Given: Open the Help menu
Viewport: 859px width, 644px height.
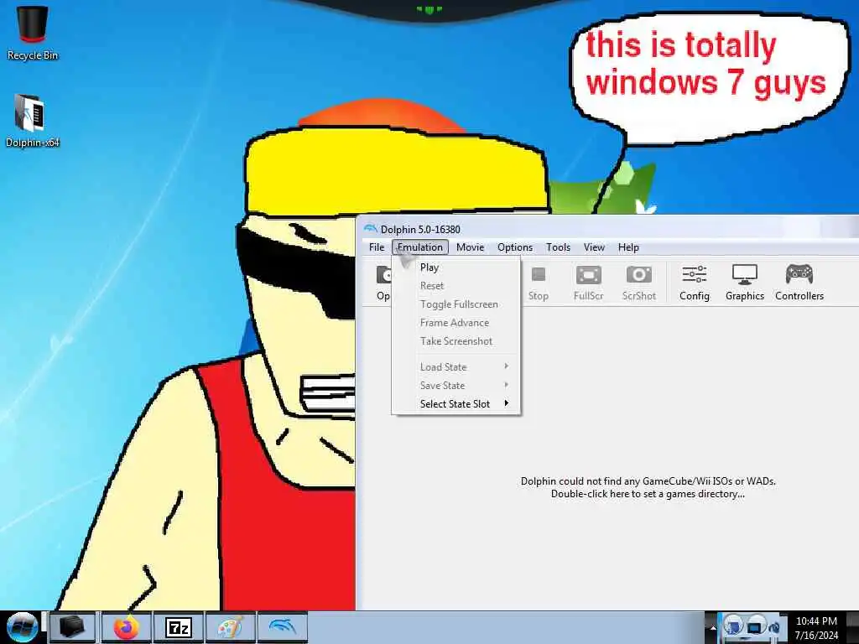Looking at the screenshot, I should pos(628,247).
